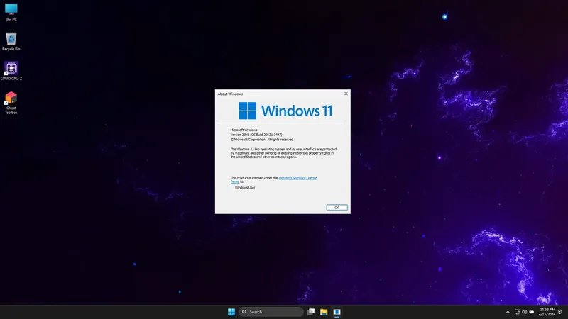Select the CPUID CPU-Z shortcut icon
568x319 pixels.
click(x=11, y=71)
